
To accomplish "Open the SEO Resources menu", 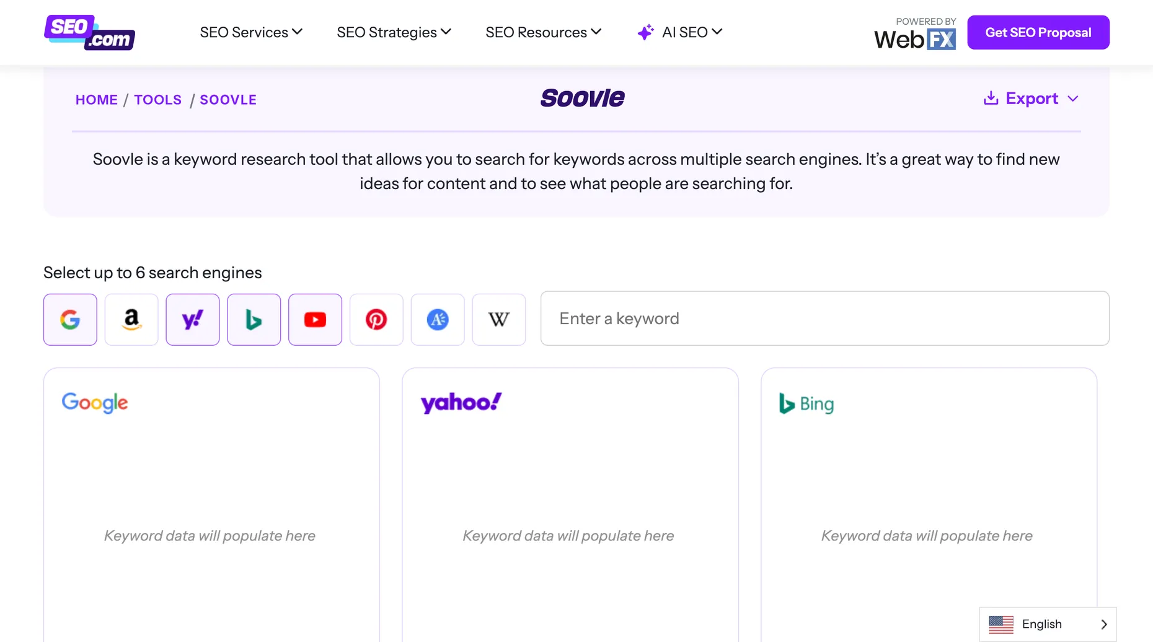I will coord(544,32).
